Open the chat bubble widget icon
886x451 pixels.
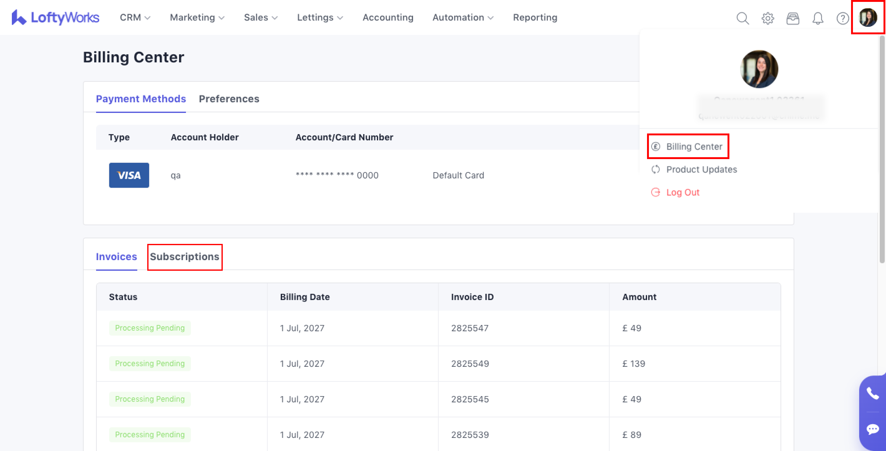point(872,429)
